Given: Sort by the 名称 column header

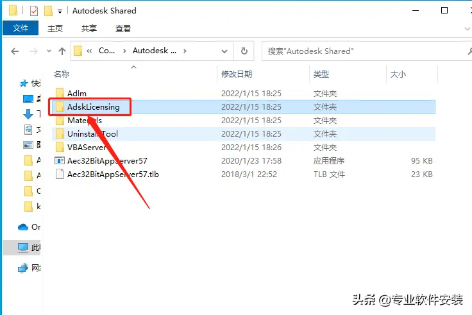Looking at the screenshot, I should pos(62,74).
